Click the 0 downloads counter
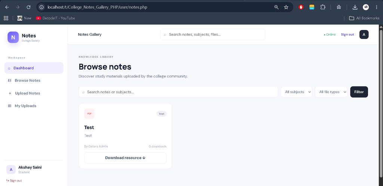The image size is (383, 186). (x=157, y=146)
